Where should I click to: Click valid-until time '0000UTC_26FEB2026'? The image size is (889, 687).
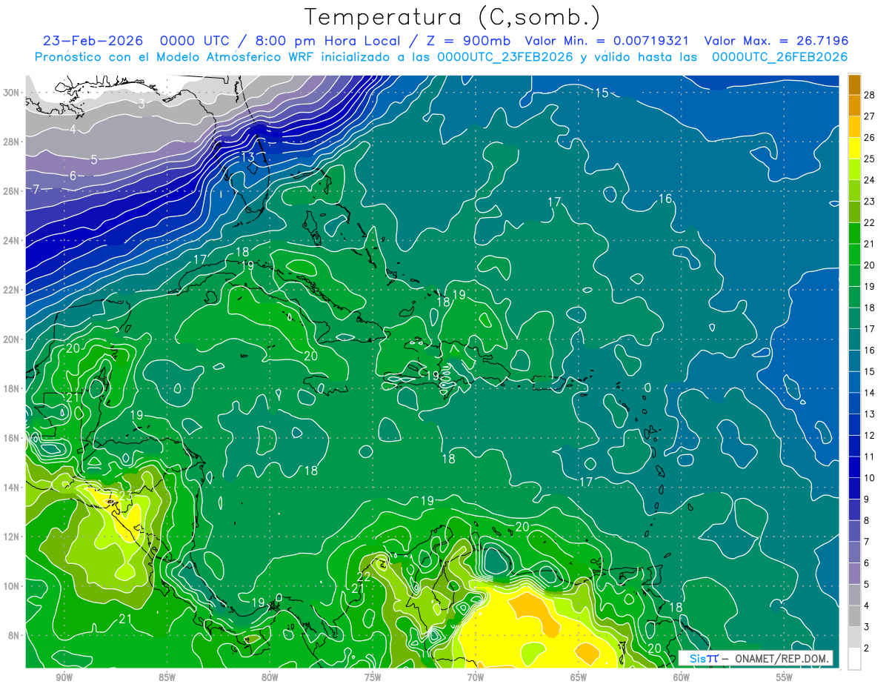779,57
